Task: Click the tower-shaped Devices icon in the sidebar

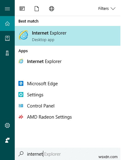Action: coord(7,53)
